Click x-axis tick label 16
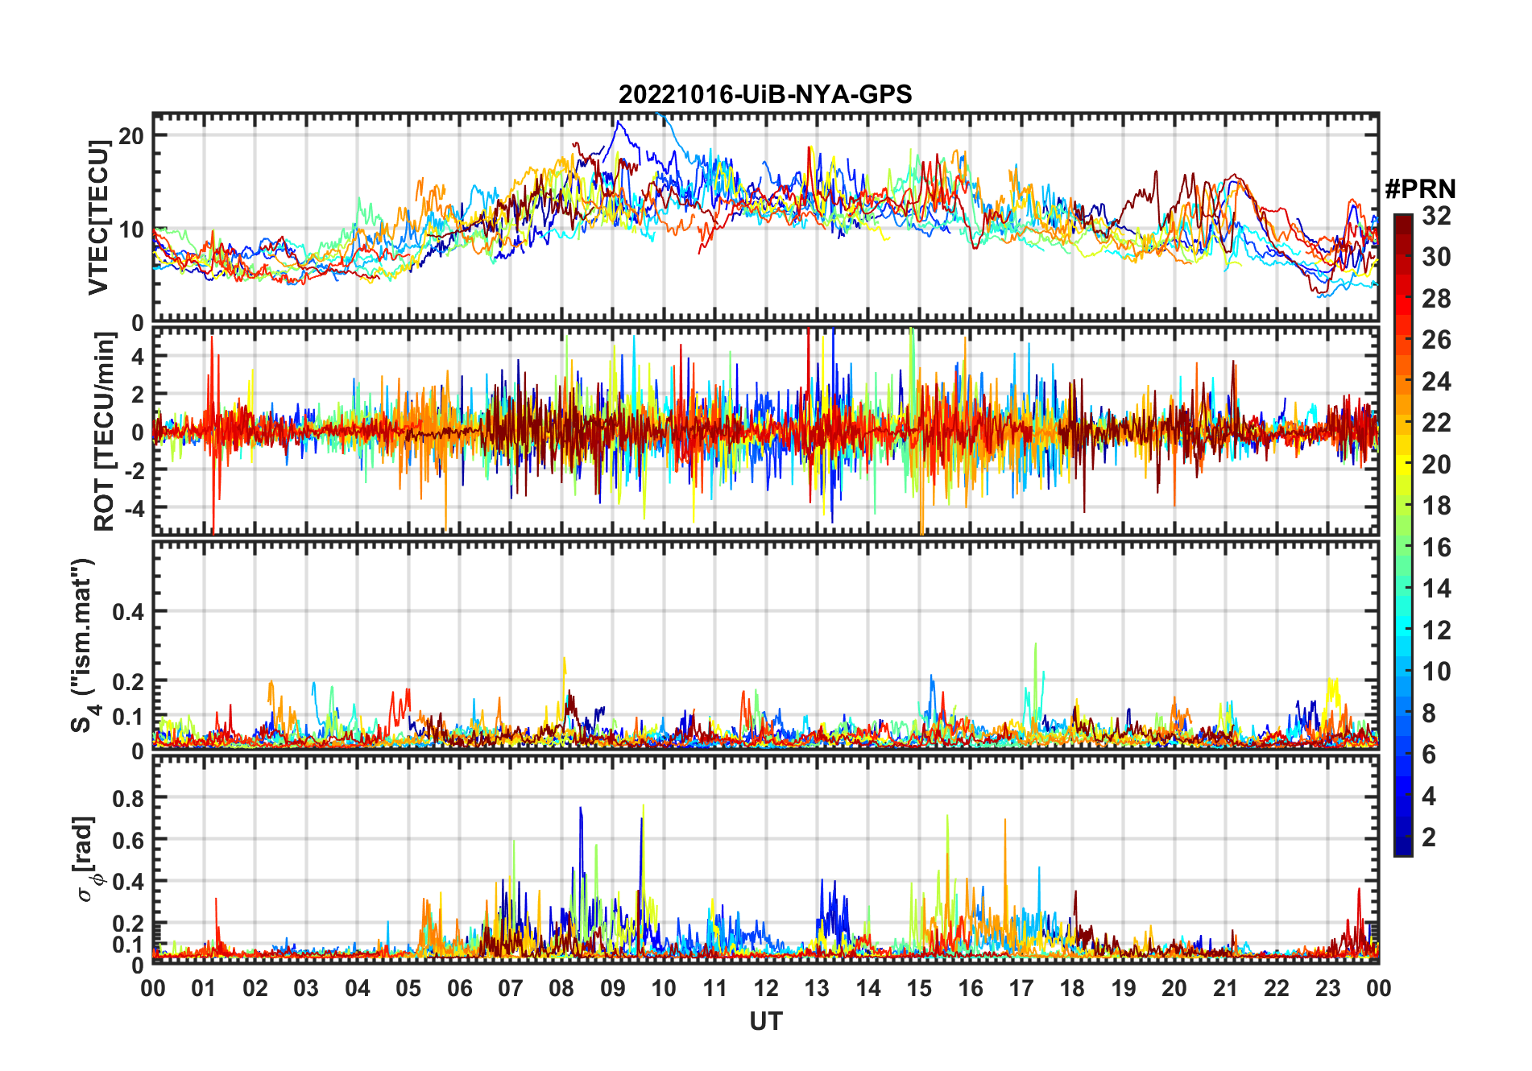Screen dimensions: 1532x1071 (971, 988)
